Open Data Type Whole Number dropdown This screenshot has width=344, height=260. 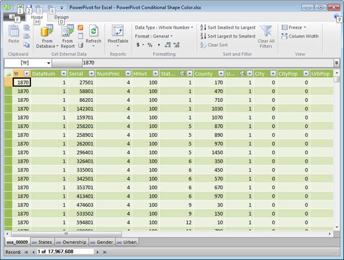tap(163, 28)
